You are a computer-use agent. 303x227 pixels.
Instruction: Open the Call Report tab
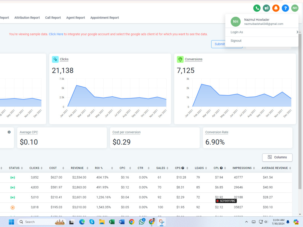(53, 18)
